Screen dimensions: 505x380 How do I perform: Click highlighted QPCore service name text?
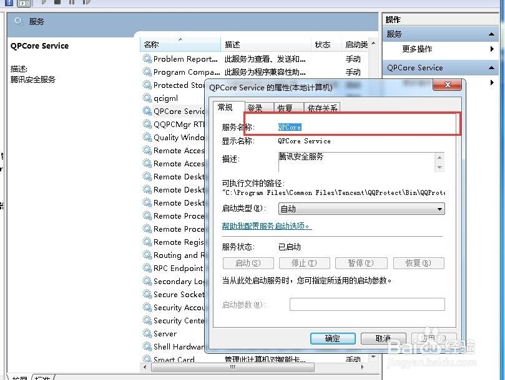[290, 127]
